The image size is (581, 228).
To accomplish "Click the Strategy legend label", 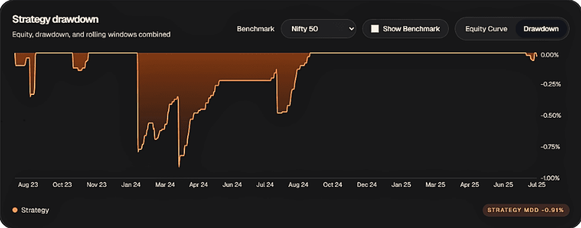I will click(35, 210).
